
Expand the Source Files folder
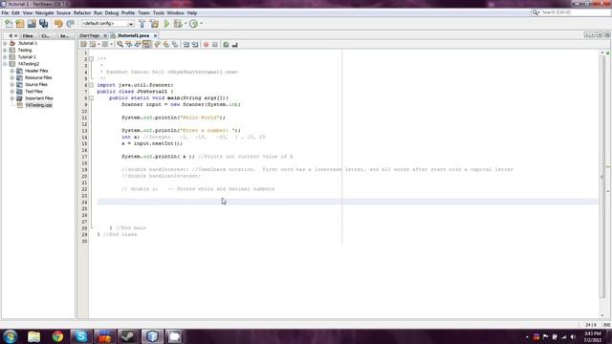[12, 85]
